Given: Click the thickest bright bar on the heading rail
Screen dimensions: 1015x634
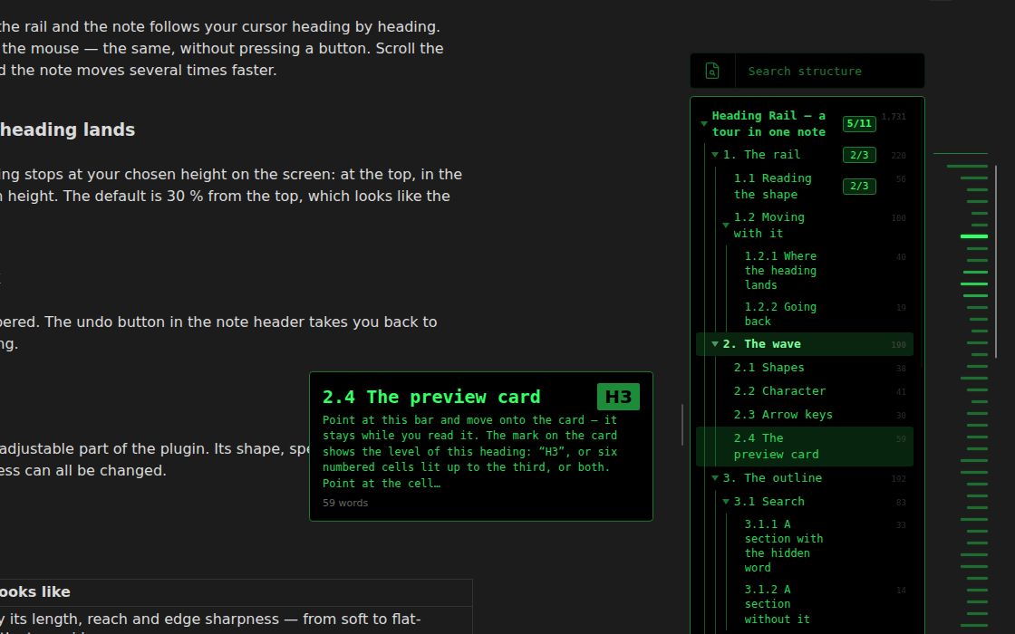Looking at the screenshot, I should tap(974, 236).
